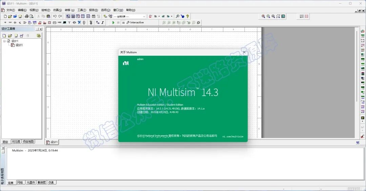Click the Interactive analysis button

point(135,23)
